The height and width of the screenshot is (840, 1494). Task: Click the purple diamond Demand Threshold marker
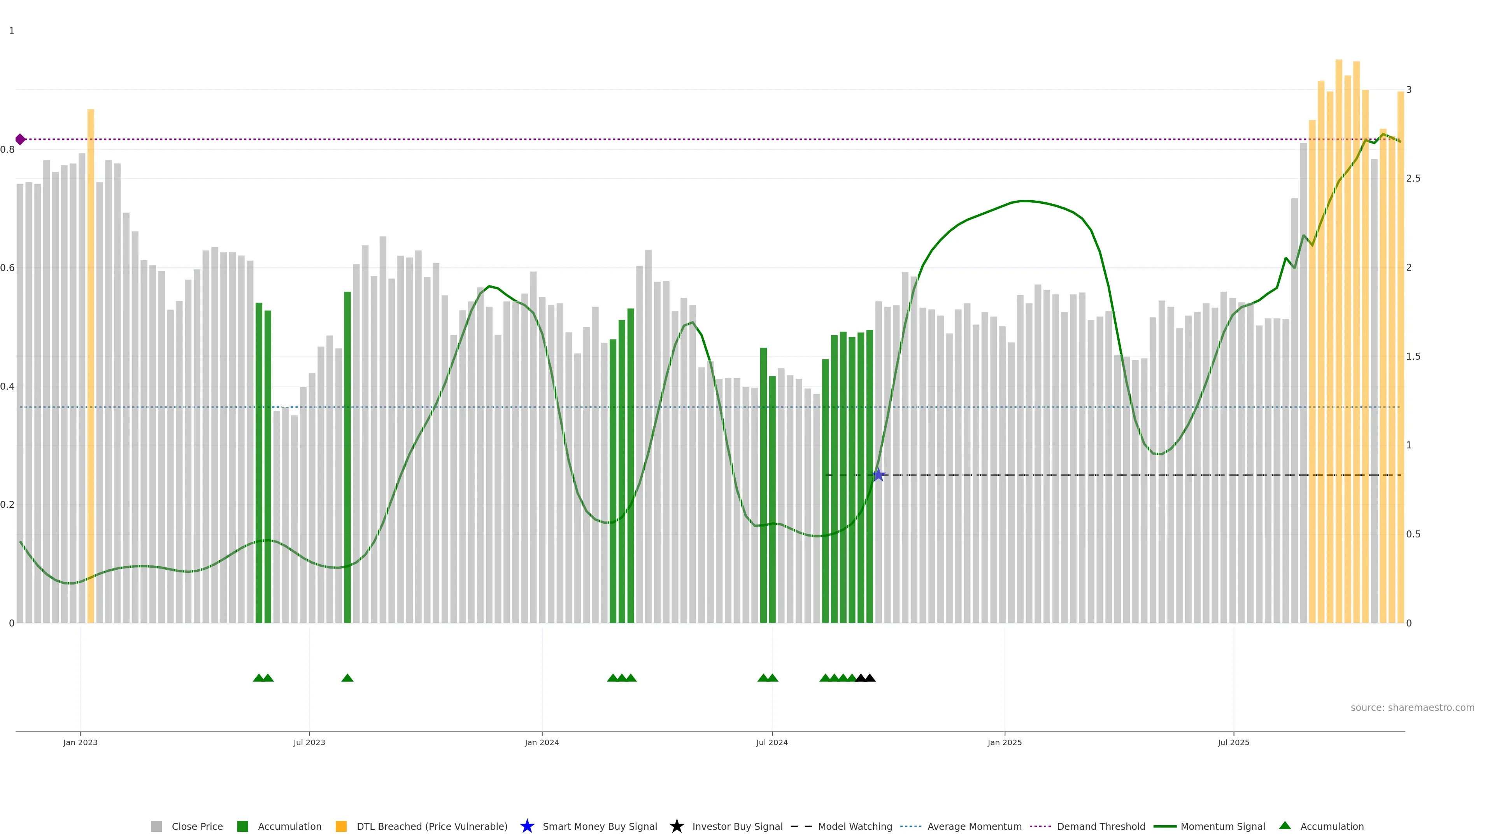20,139
